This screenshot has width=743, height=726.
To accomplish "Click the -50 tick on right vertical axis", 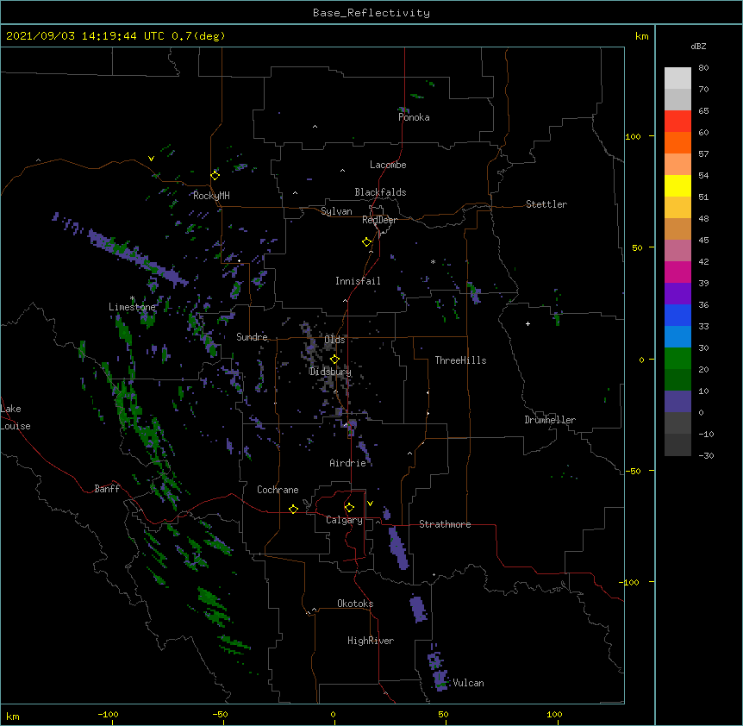I will pyautogui.click(x=633, y=471).
